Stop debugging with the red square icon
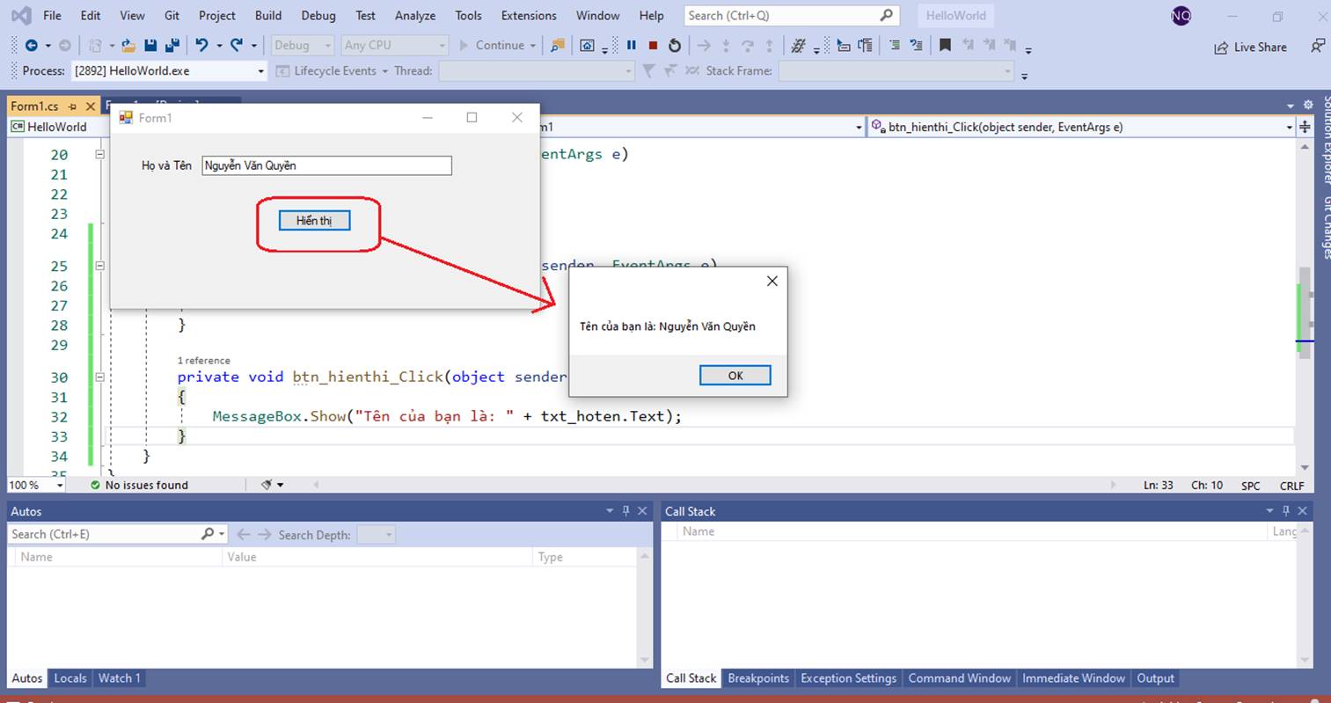1331x703 pixels. 652,45
